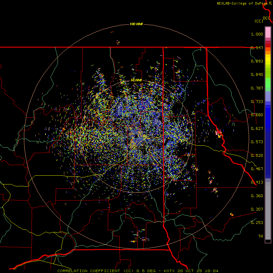This screenshot has height=273, width=273.
Task: Click the 0.253 value on the color scale
Action: coord(257,223)
